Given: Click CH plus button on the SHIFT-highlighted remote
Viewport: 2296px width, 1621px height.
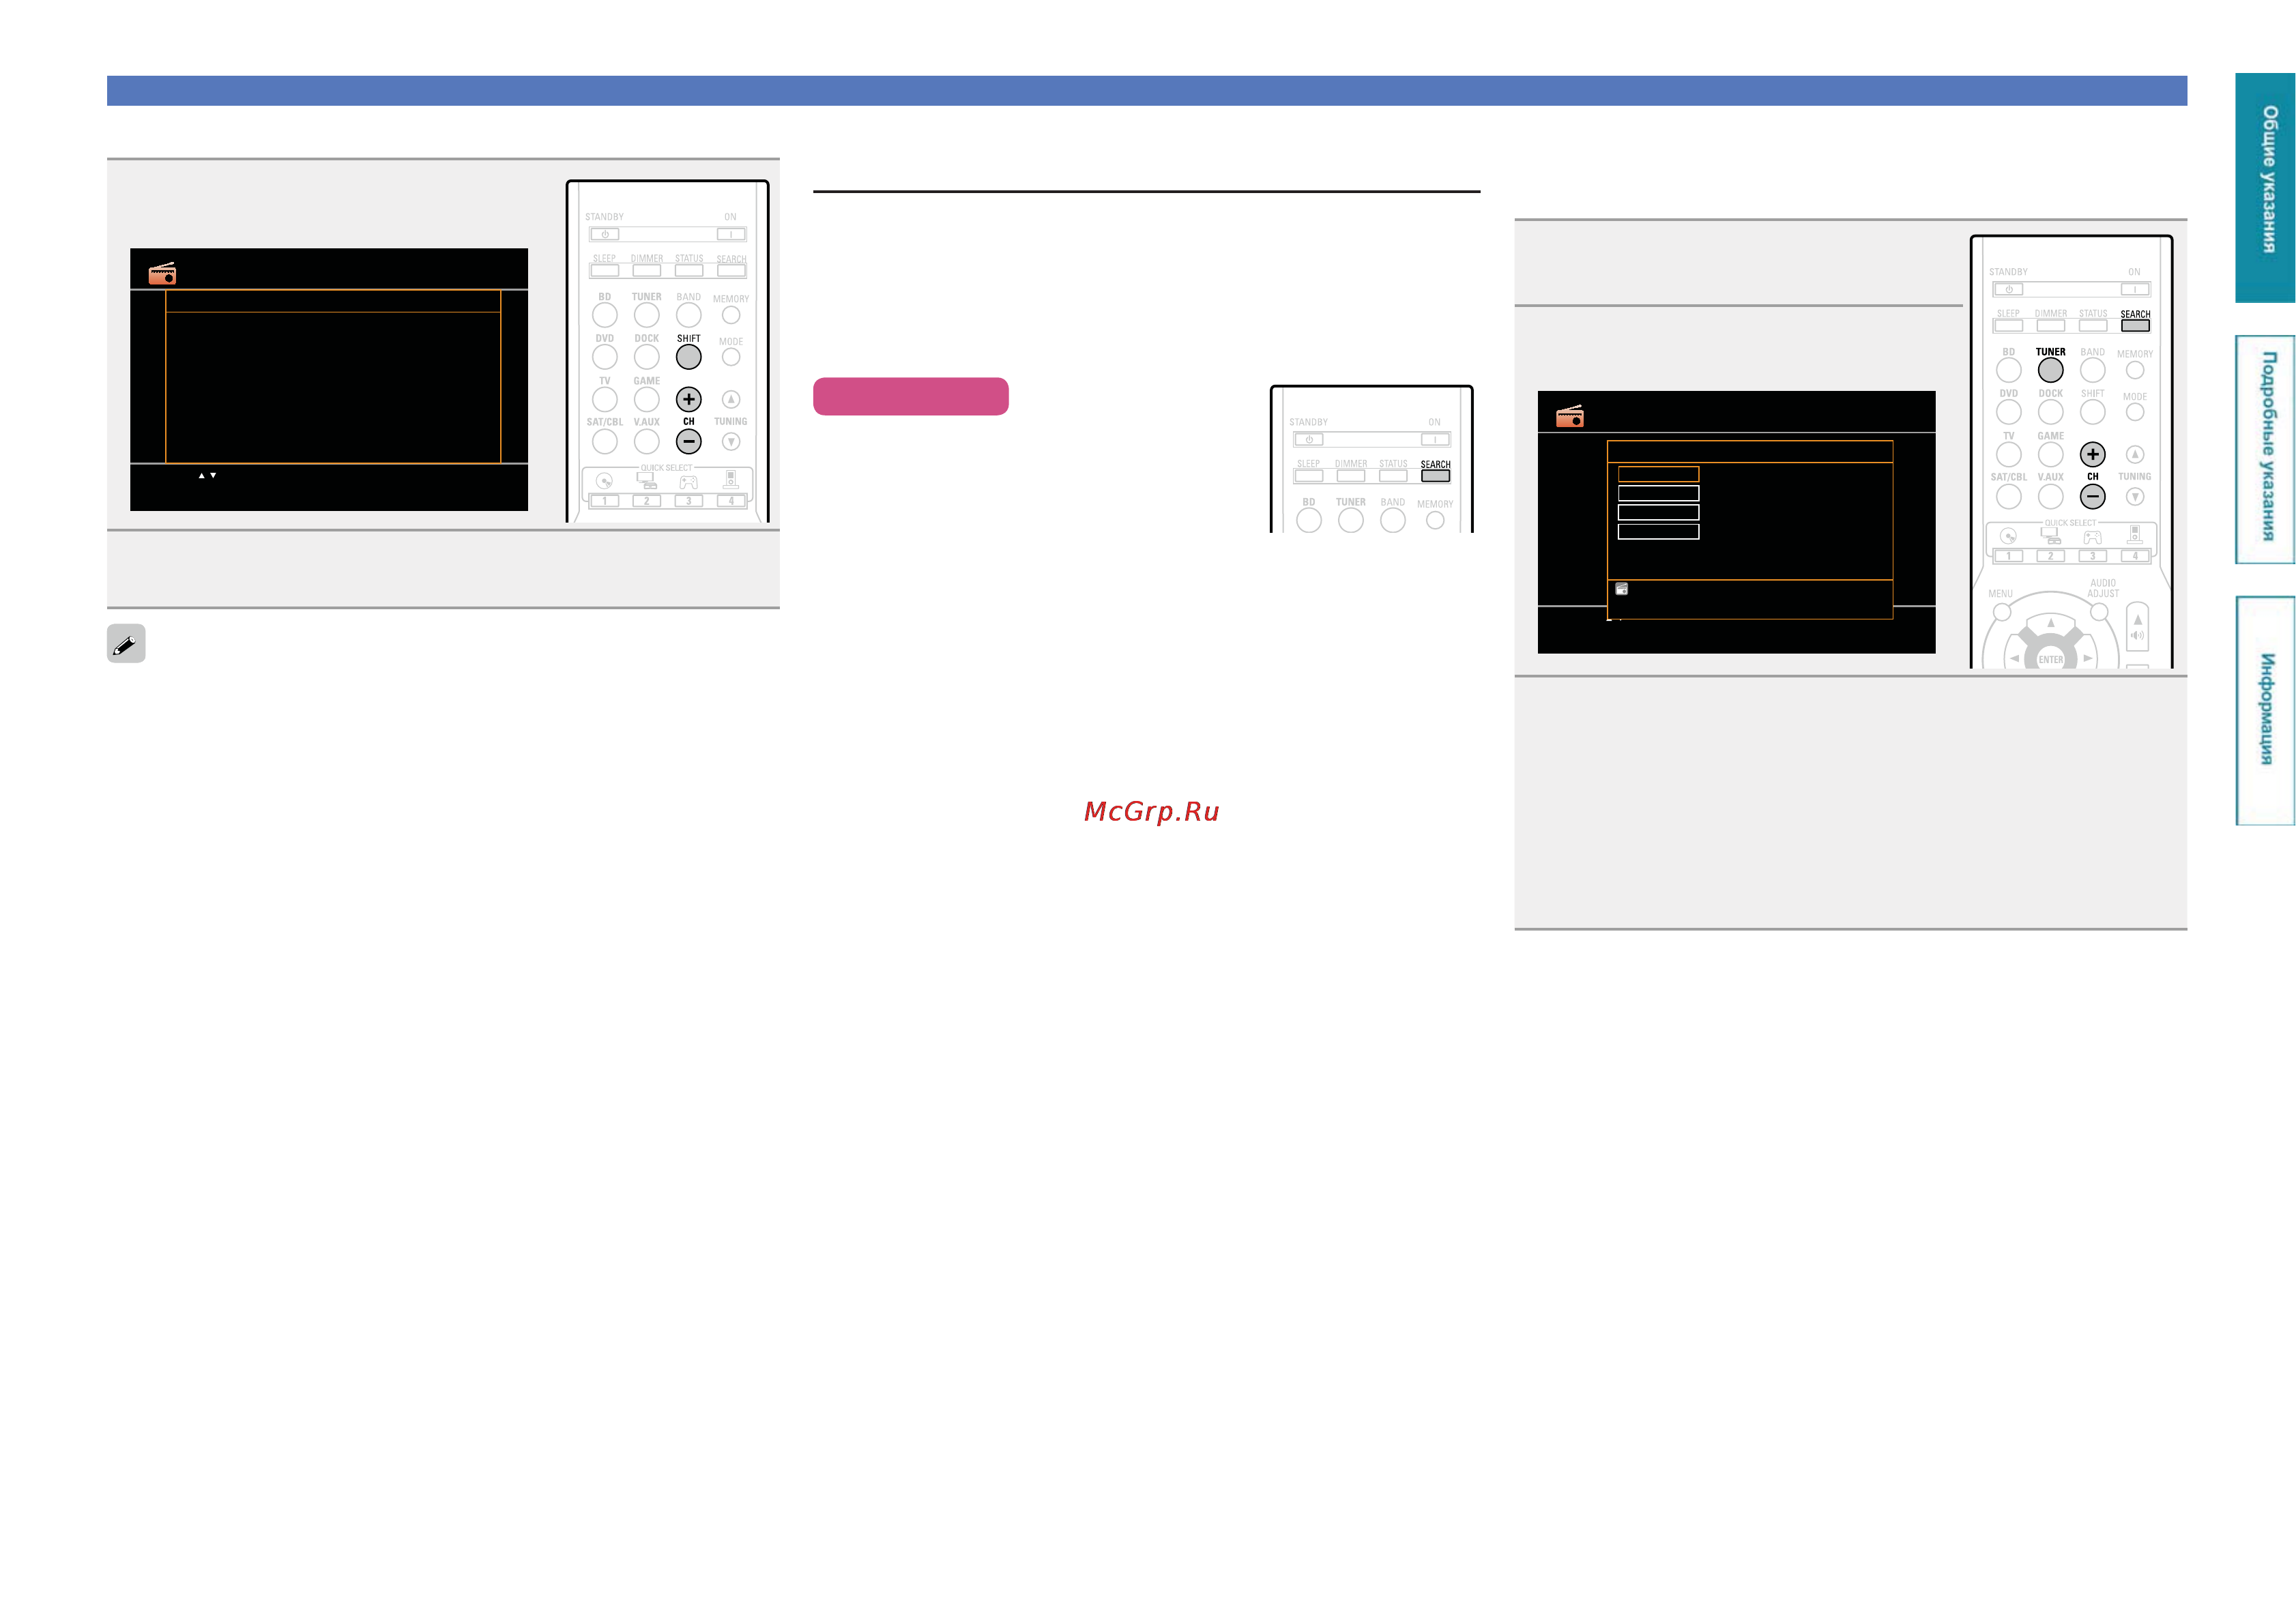Looking at the screenshot, I should [x=689, y=399].
